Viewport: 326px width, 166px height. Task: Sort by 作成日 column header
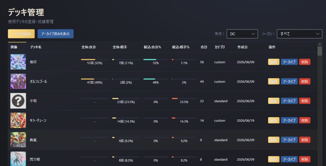(242, 47)
